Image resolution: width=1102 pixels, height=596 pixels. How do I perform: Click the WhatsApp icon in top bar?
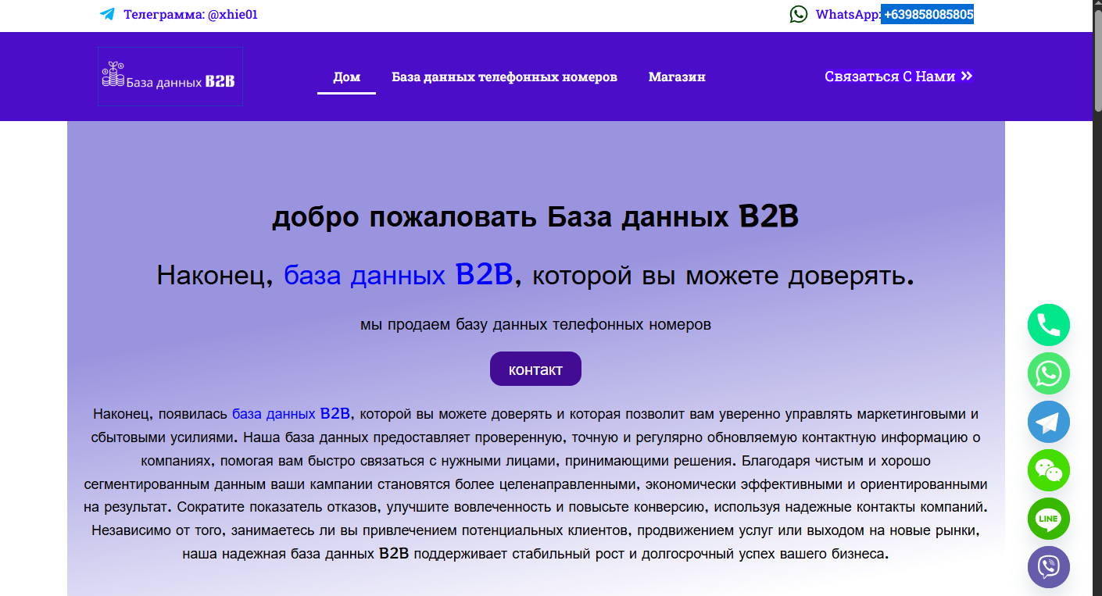click(798, 14)
